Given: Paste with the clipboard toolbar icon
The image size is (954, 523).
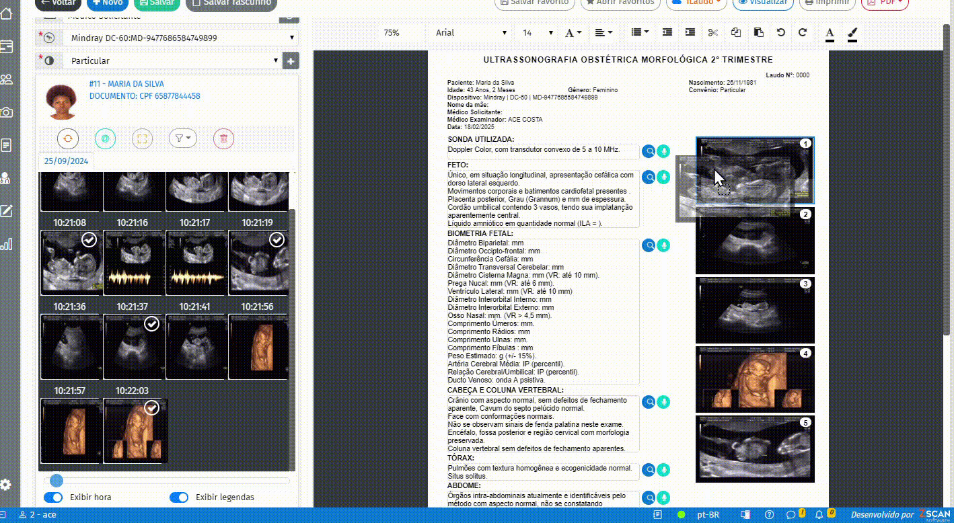Looking at the screenshot, I should [x=758, y=32].
